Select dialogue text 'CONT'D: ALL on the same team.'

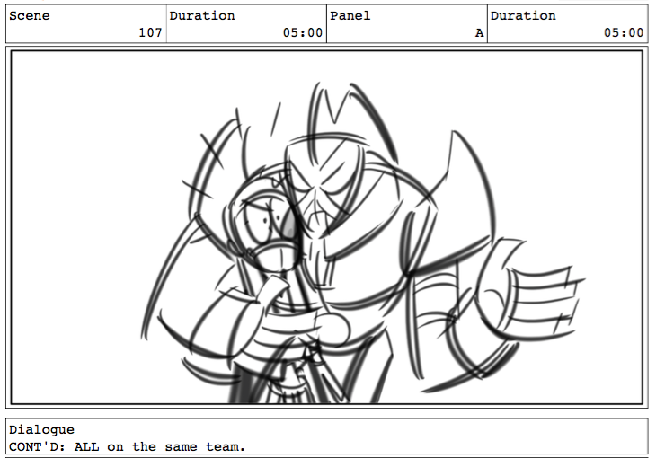[128, 446]
